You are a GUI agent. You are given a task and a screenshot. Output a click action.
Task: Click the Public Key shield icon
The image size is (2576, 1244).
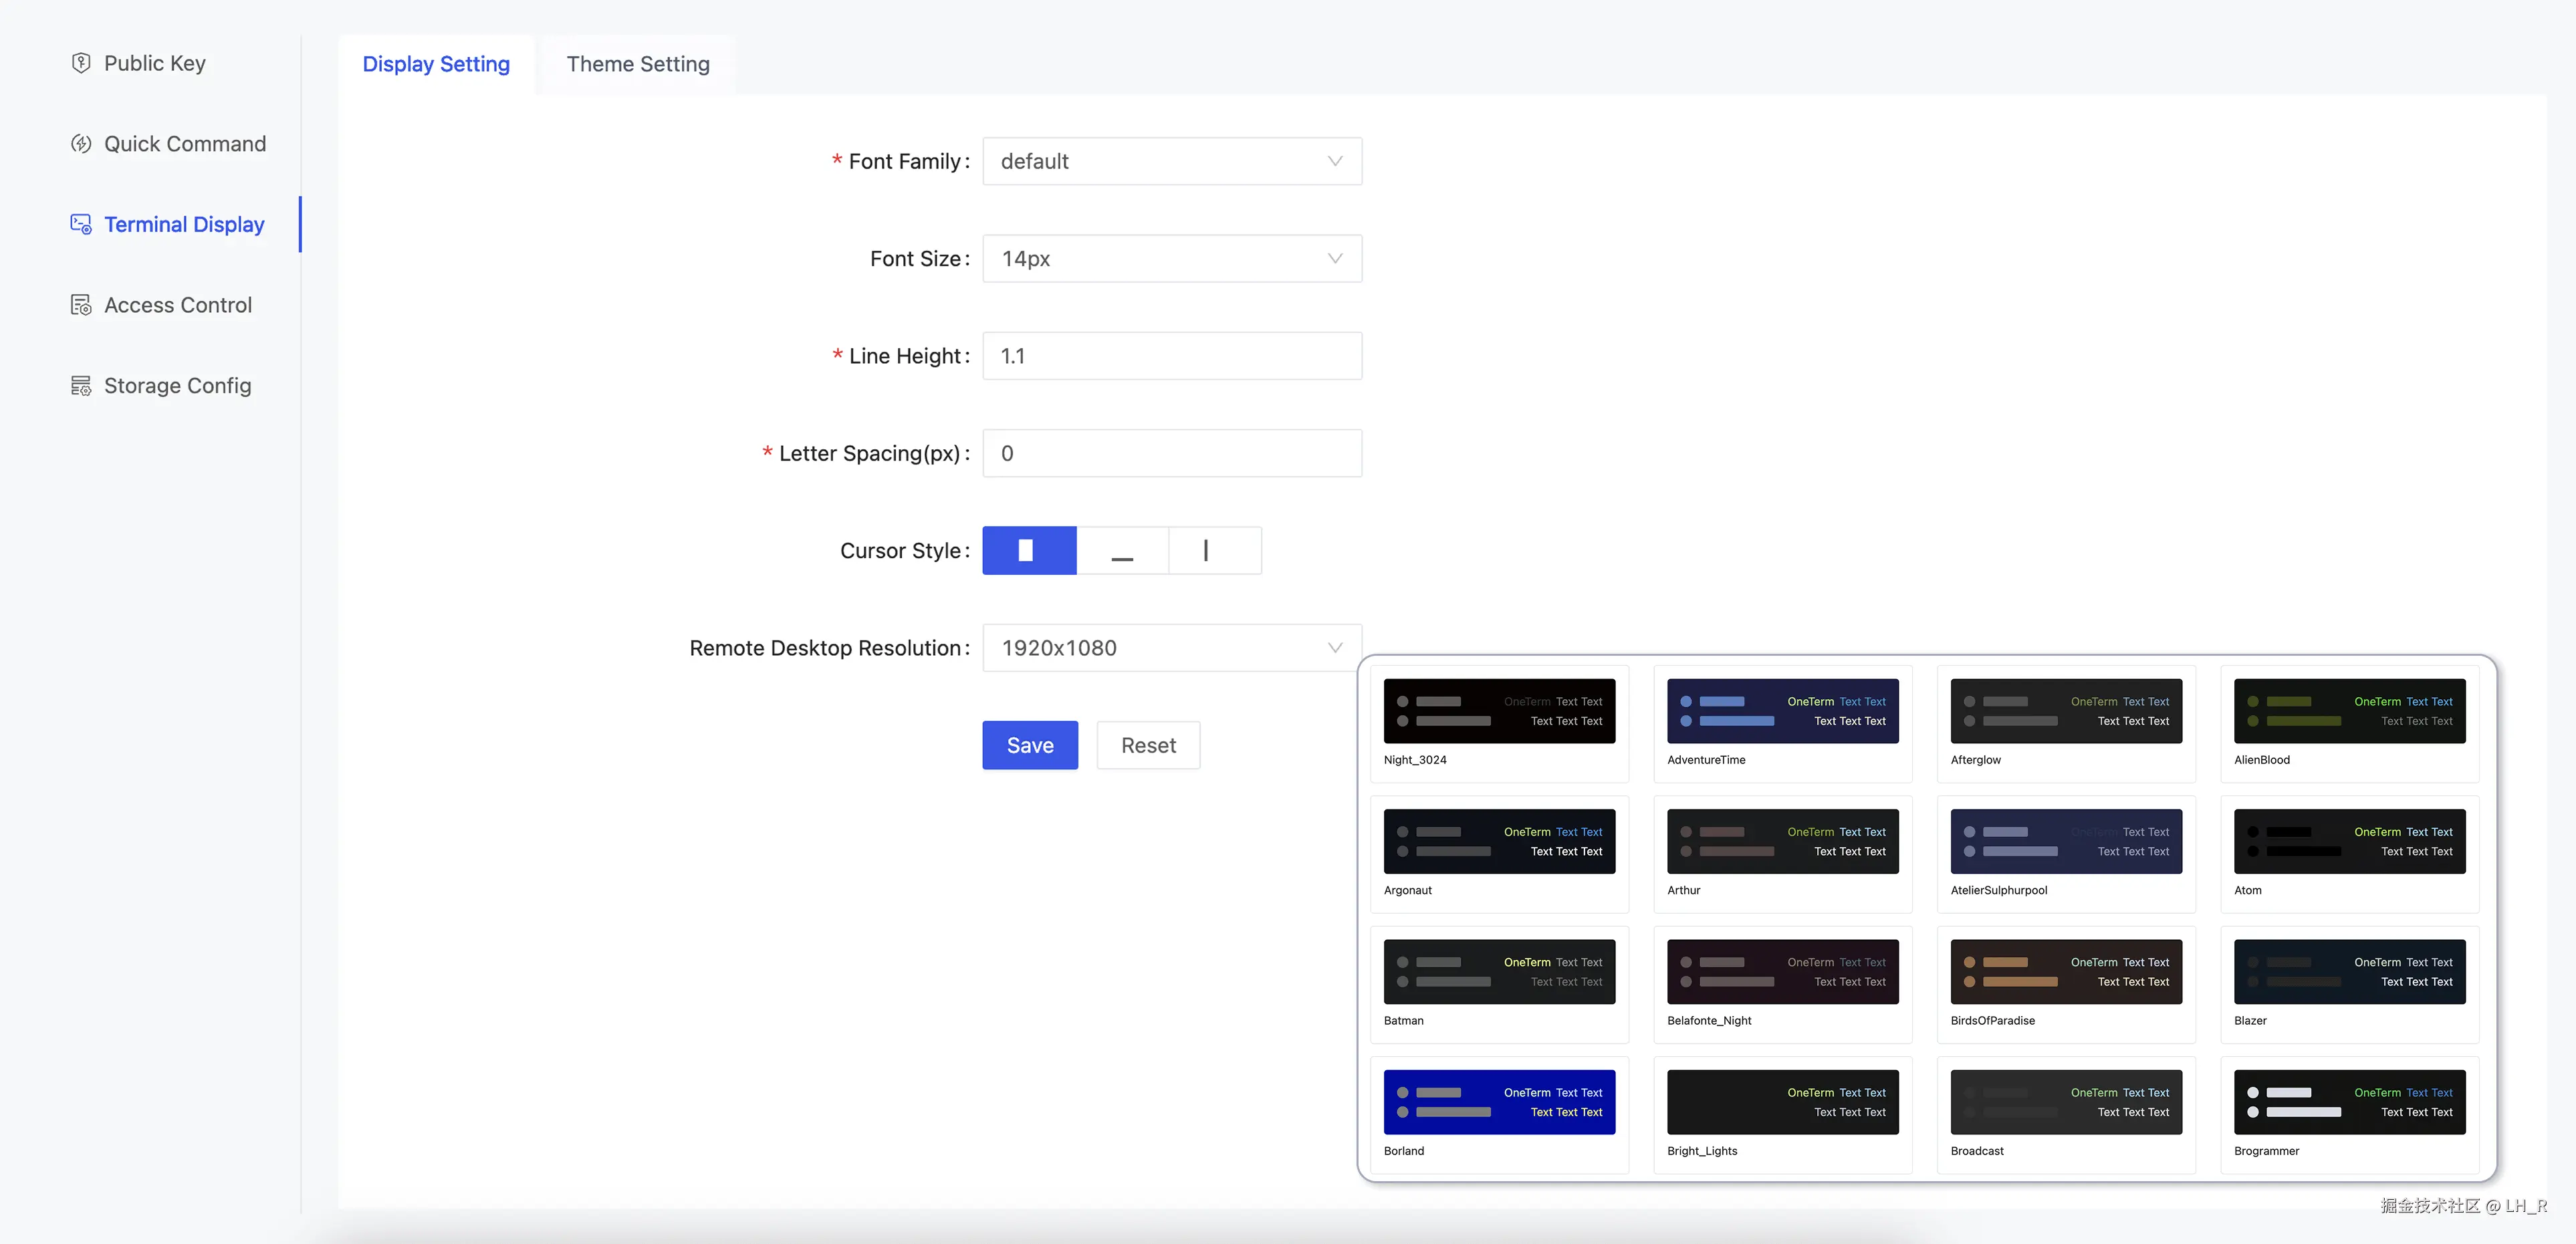(81, 63)
